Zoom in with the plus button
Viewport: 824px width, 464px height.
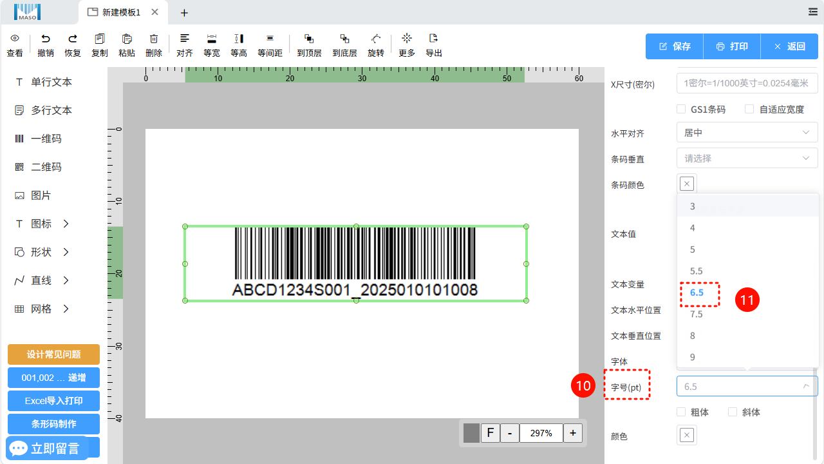point(573,433)
